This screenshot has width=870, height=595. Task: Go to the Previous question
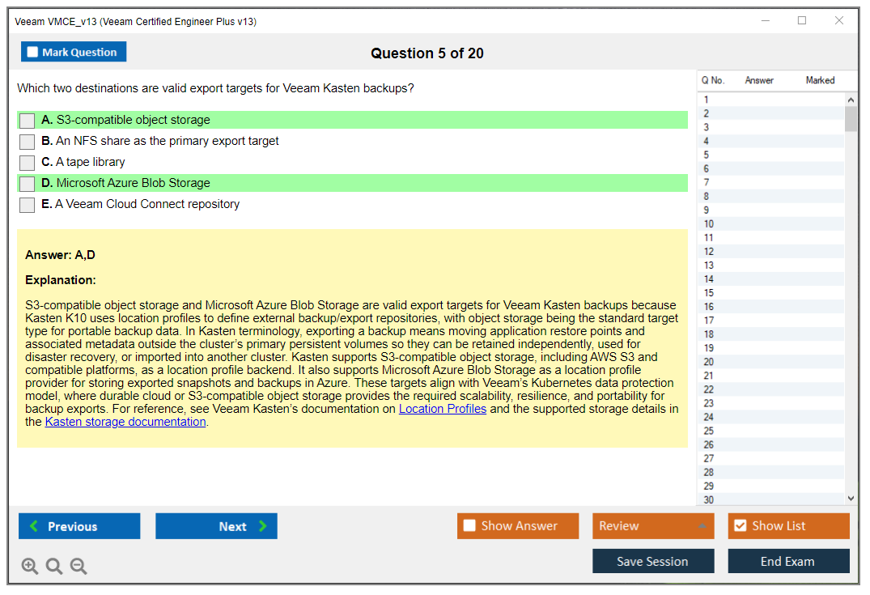click(x=79, y=525)
